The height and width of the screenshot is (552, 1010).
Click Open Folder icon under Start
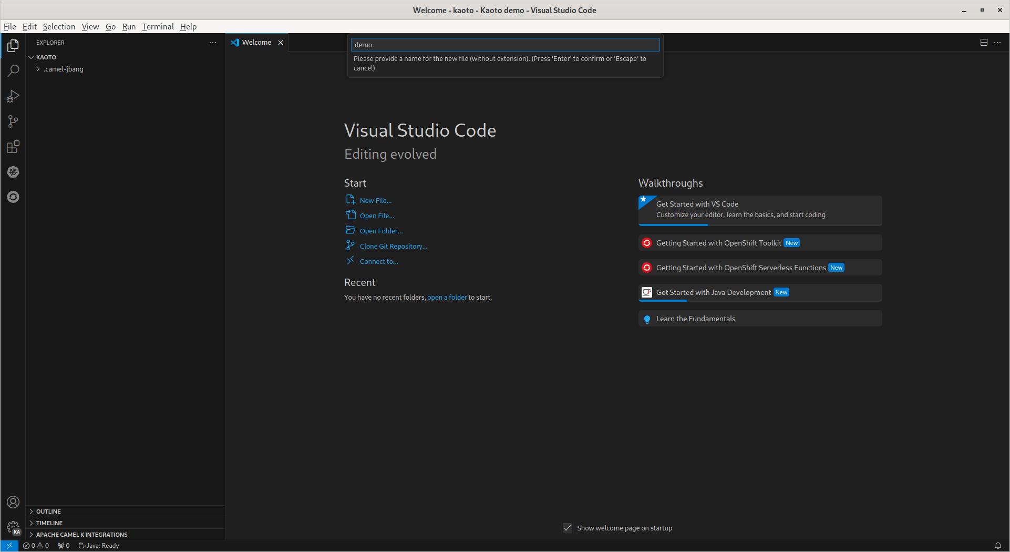[x=351, y=230]
